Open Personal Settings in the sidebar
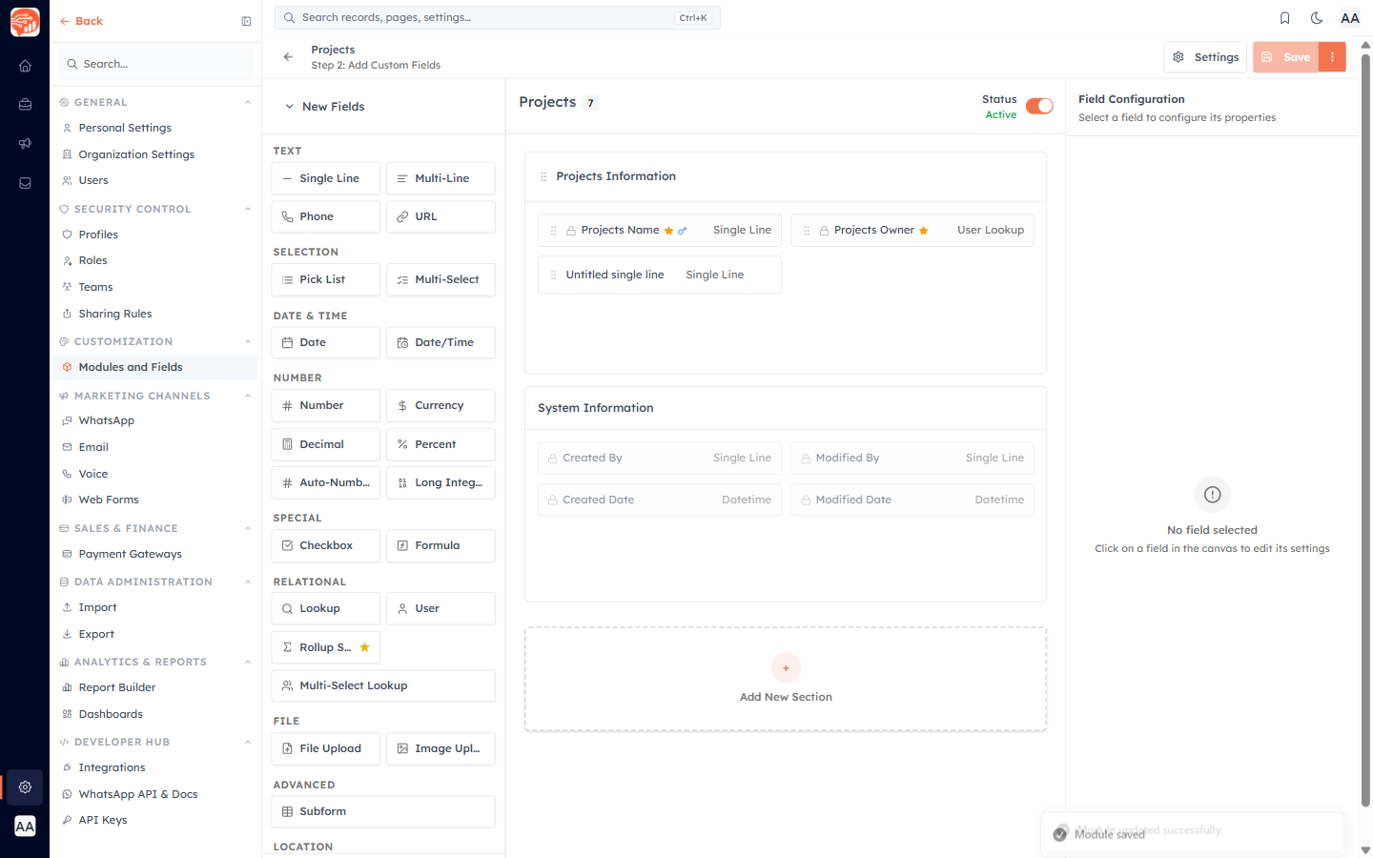This screenshot has width=1373, height=858. (155, 128)
